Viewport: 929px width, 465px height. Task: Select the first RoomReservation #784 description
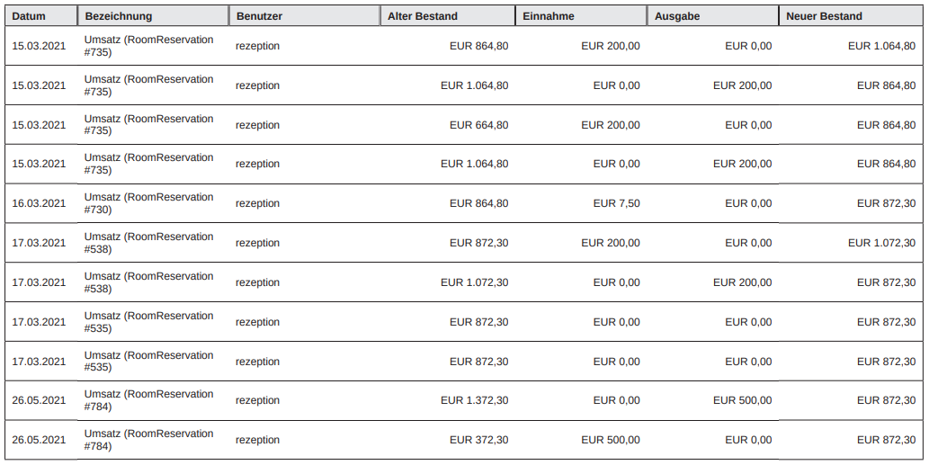(x=148, y=400)
